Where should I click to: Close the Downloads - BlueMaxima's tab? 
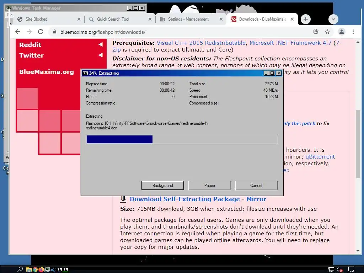[x=292, y=19]
